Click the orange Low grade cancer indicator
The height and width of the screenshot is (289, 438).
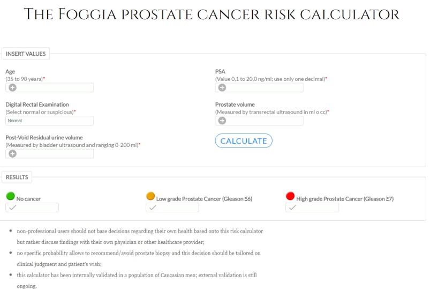coord(150,197)
